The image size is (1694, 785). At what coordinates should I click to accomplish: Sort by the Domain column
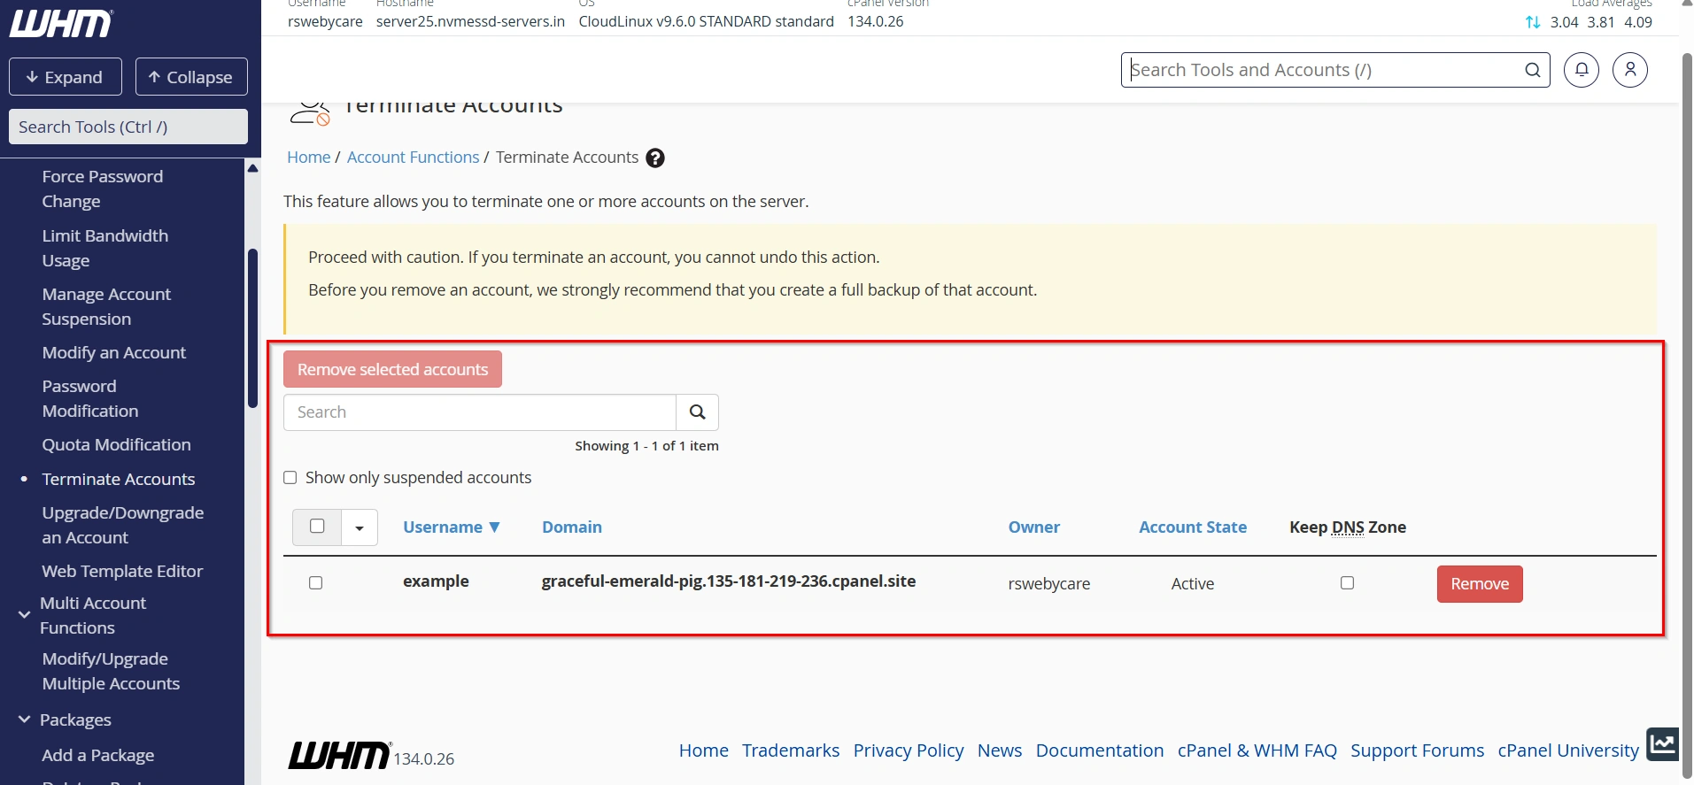(x=572, y=527)
